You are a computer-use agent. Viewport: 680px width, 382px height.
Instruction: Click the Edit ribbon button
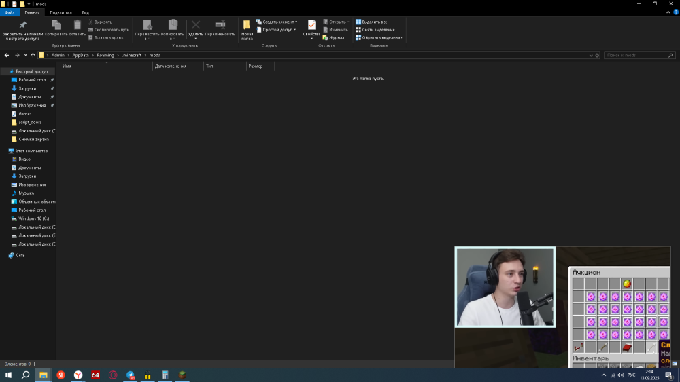click(x=335, y=29)
